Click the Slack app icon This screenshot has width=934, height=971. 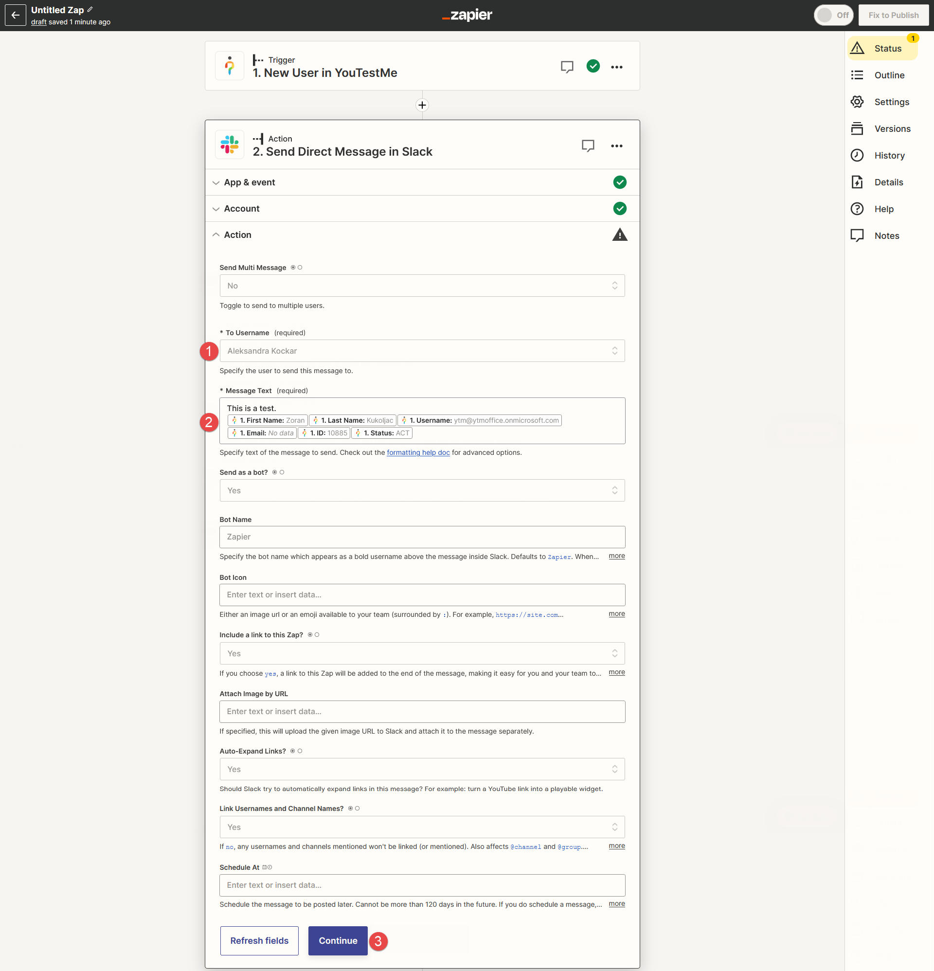[230, 144]
